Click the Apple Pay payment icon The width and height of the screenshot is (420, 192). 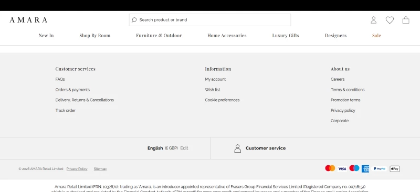click(x=395, y=169)
